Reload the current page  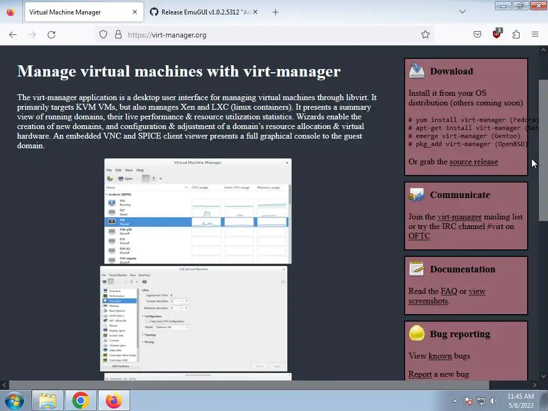[x=51, y=35]
